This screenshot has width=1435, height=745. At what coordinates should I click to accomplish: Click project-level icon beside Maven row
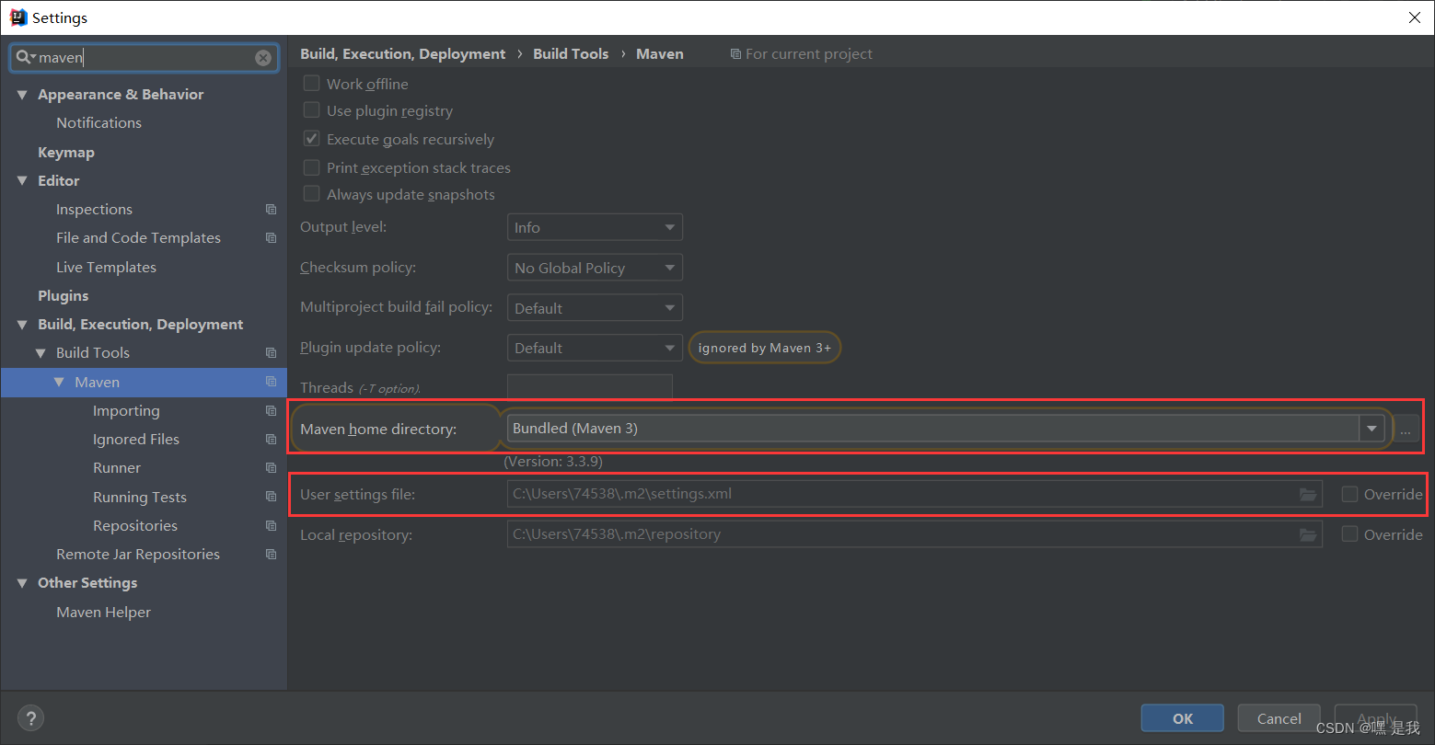click(271, 382)
